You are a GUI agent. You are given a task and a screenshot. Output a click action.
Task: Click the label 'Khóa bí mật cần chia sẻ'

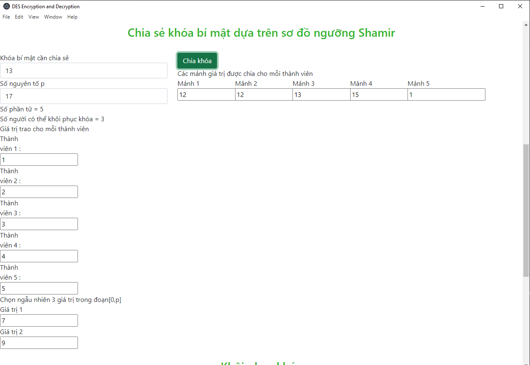pos(35,58)
